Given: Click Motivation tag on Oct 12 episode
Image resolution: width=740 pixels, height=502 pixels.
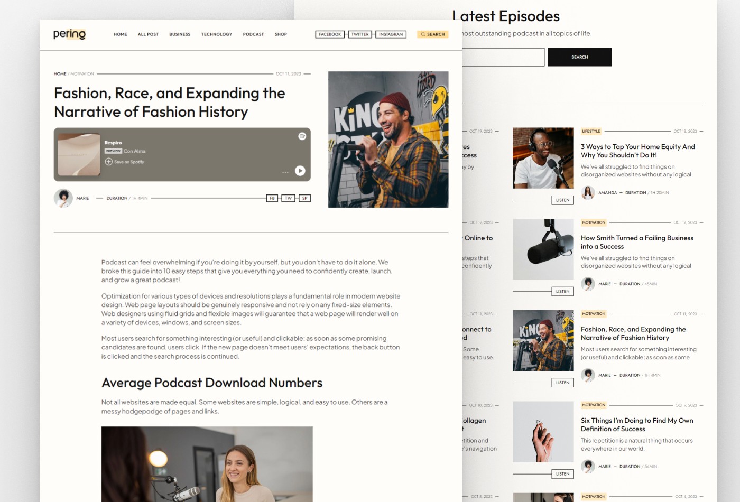Looking at the screenshot, I should (x=594, y=222).
